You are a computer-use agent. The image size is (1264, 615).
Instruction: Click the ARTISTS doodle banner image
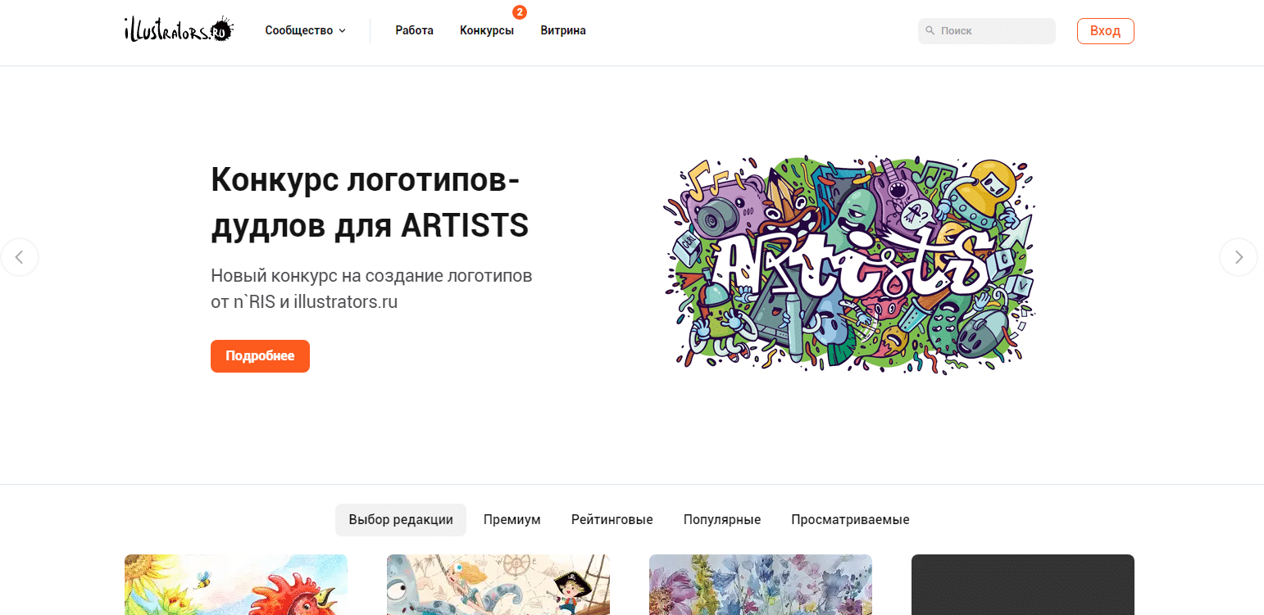tap(850, 264)
